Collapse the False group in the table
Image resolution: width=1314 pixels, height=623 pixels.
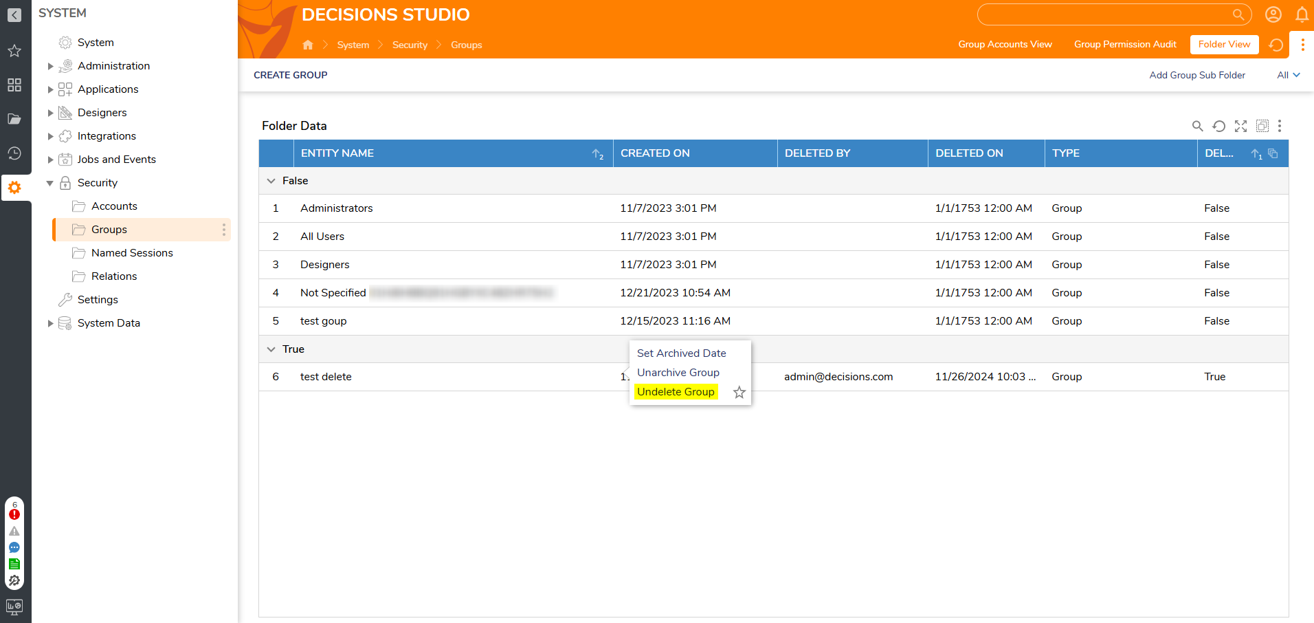click(271, 181)
